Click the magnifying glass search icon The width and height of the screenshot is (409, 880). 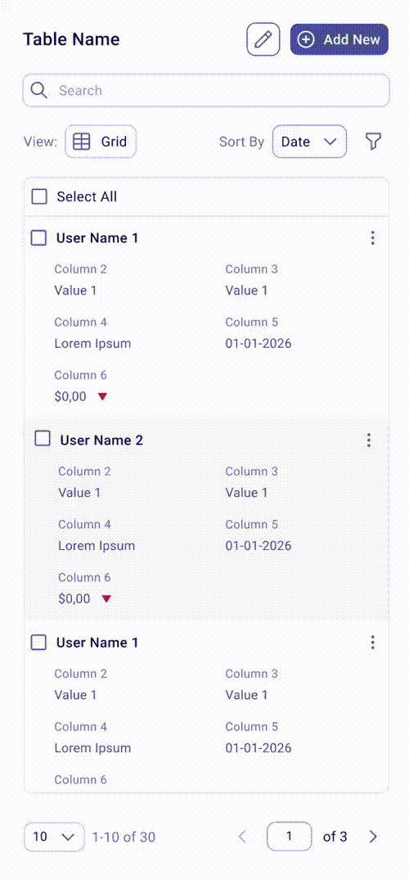click(38, 90)
